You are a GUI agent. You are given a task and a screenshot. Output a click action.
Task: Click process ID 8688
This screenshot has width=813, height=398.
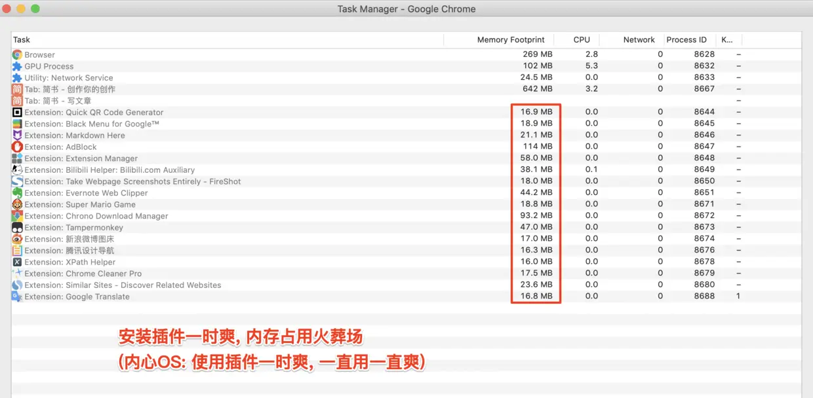coord(704,296)
